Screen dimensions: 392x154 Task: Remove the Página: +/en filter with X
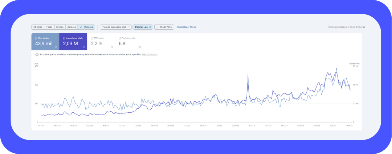[x=151, y=27]
